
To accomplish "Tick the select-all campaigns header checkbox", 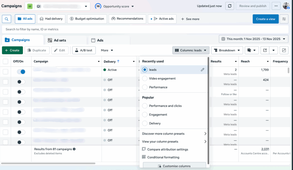I will 5,61.
